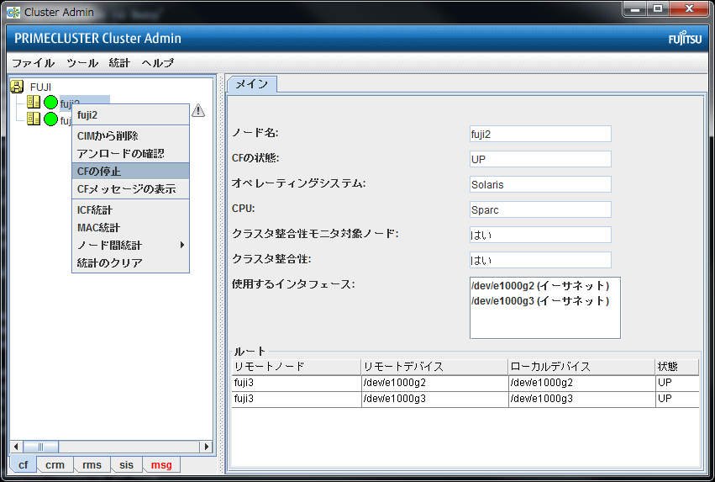The height and width of the screenshot is (482, 715).
Task: Click the left scroll arrow in tree panel
Action: pos(15,447)
